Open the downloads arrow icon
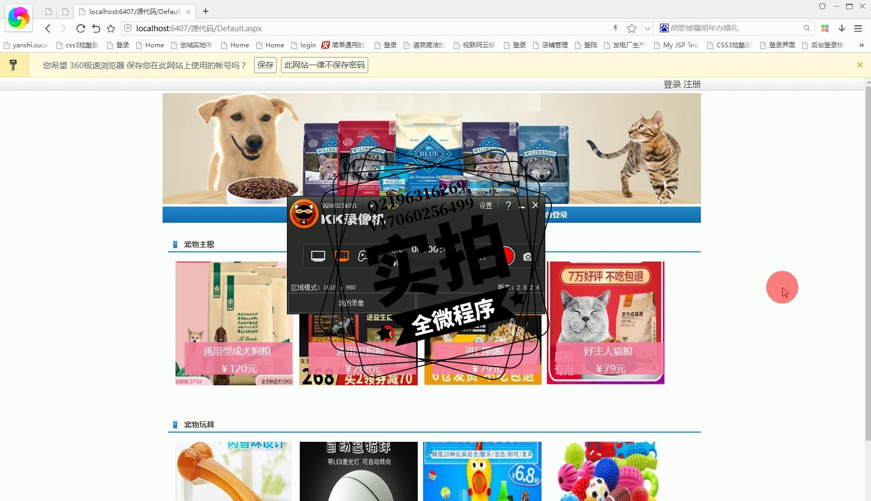The width and height of the screenshot is (871, 501). [842, 28]
